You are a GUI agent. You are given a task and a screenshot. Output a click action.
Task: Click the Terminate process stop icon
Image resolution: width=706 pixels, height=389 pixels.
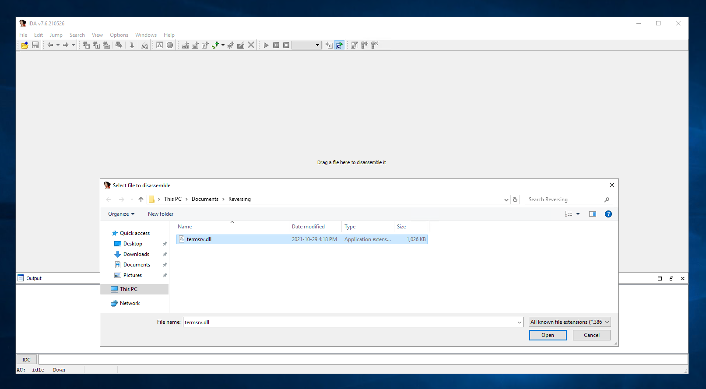(x=286, y=45)
